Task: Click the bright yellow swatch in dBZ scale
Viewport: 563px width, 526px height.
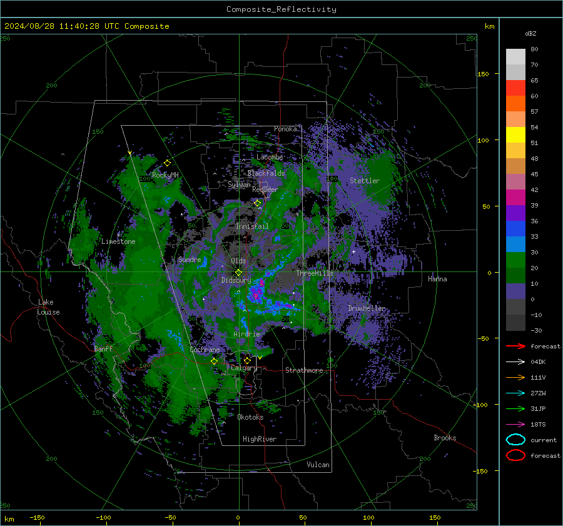Action: tap(515, 135)
